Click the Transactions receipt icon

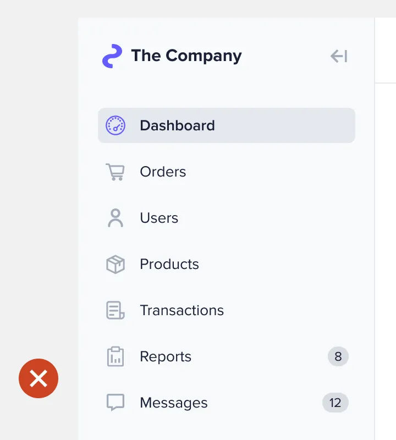click(115, 310)
